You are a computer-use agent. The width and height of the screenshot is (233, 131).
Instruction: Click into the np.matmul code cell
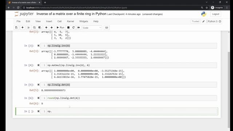point(129,65)
